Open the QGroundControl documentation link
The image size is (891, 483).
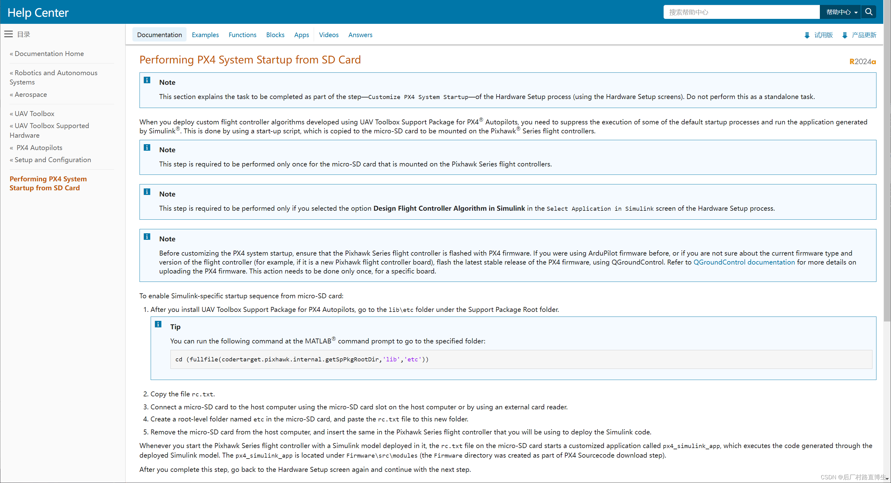(x=744, y=262)
